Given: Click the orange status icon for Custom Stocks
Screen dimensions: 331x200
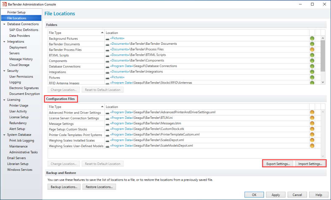Looking at the screenshot, I should (x=312, y=129).
